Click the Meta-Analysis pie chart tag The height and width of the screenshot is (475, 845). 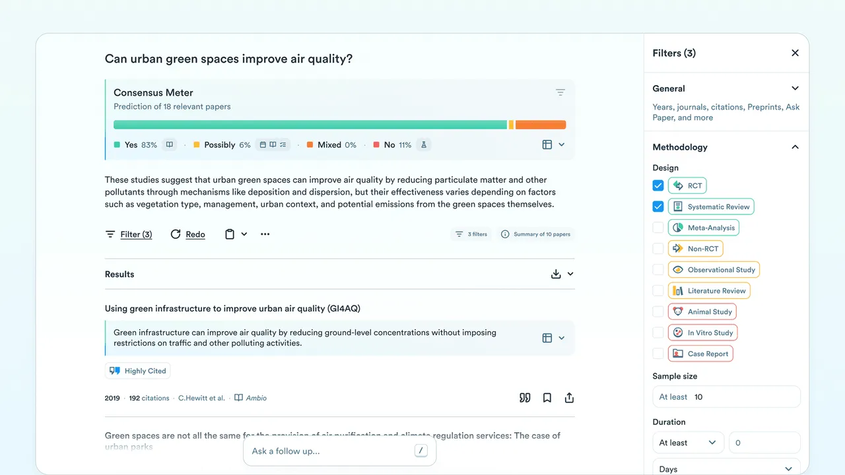coord(704,228)
